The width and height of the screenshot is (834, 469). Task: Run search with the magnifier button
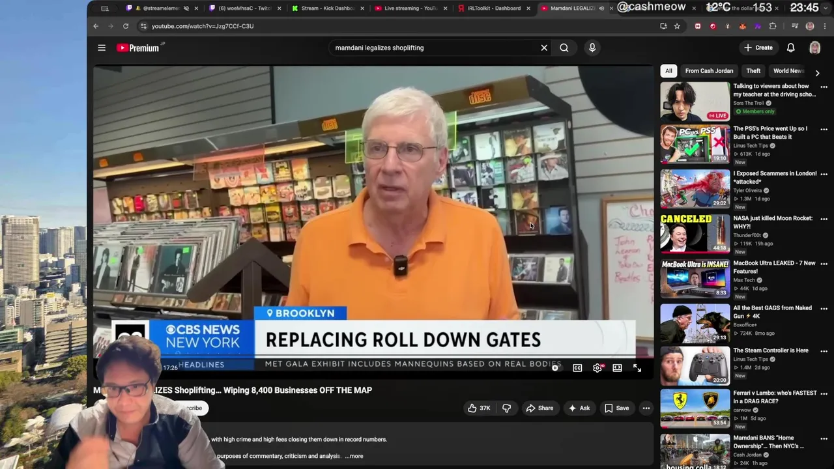click(x=564, y=48)
